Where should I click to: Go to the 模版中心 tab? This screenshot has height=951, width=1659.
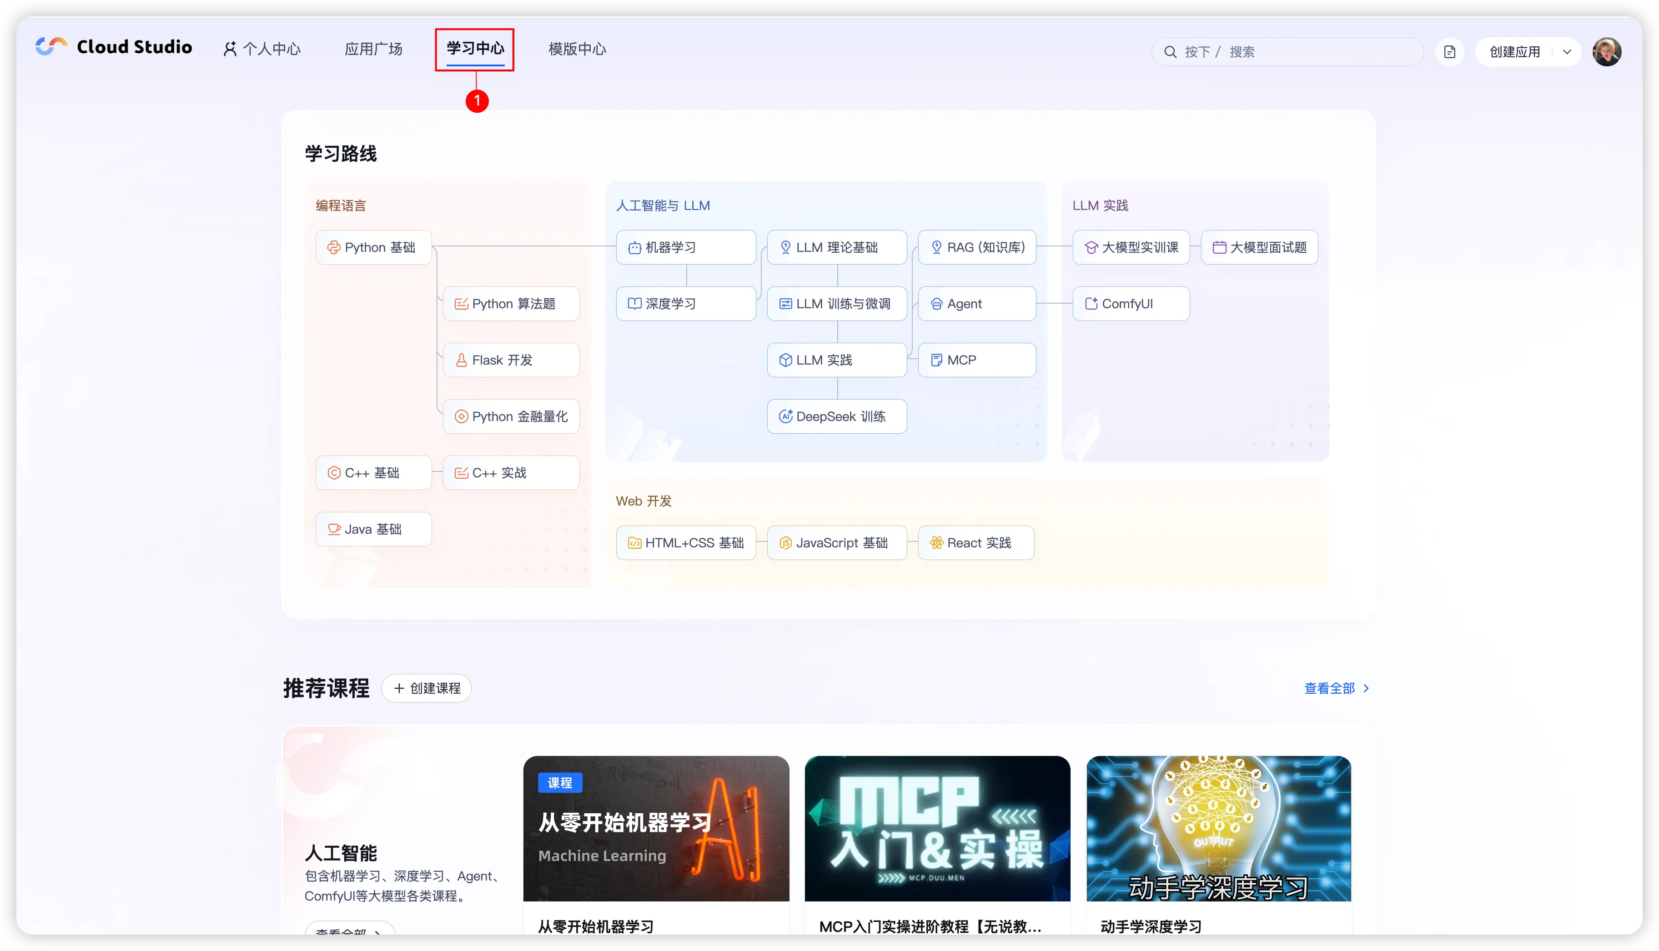pyautogui.click(x=577, y=49)
